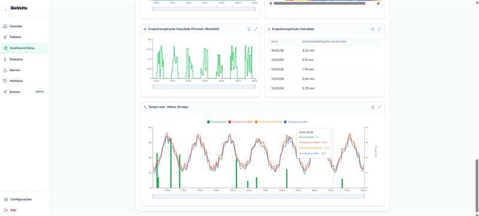Click the DATA column header
The height and width of the screenshot is (216, 479).
click(274, 42)
